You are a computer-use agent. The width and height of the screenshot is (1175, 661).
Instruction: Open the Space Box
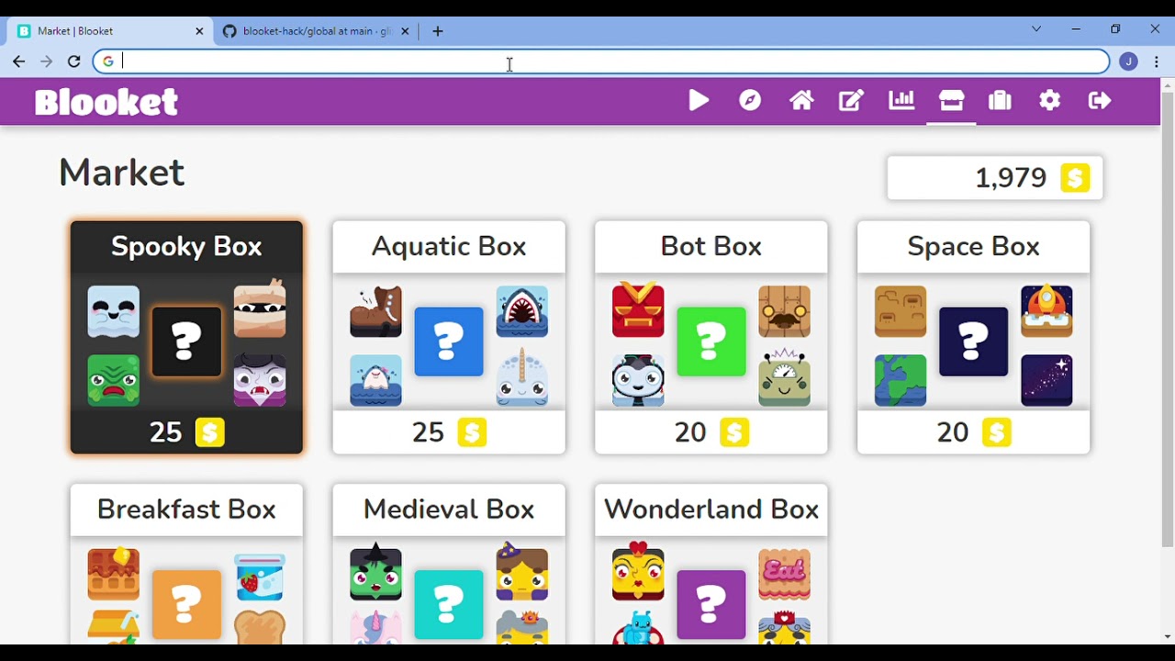point(973,337)
